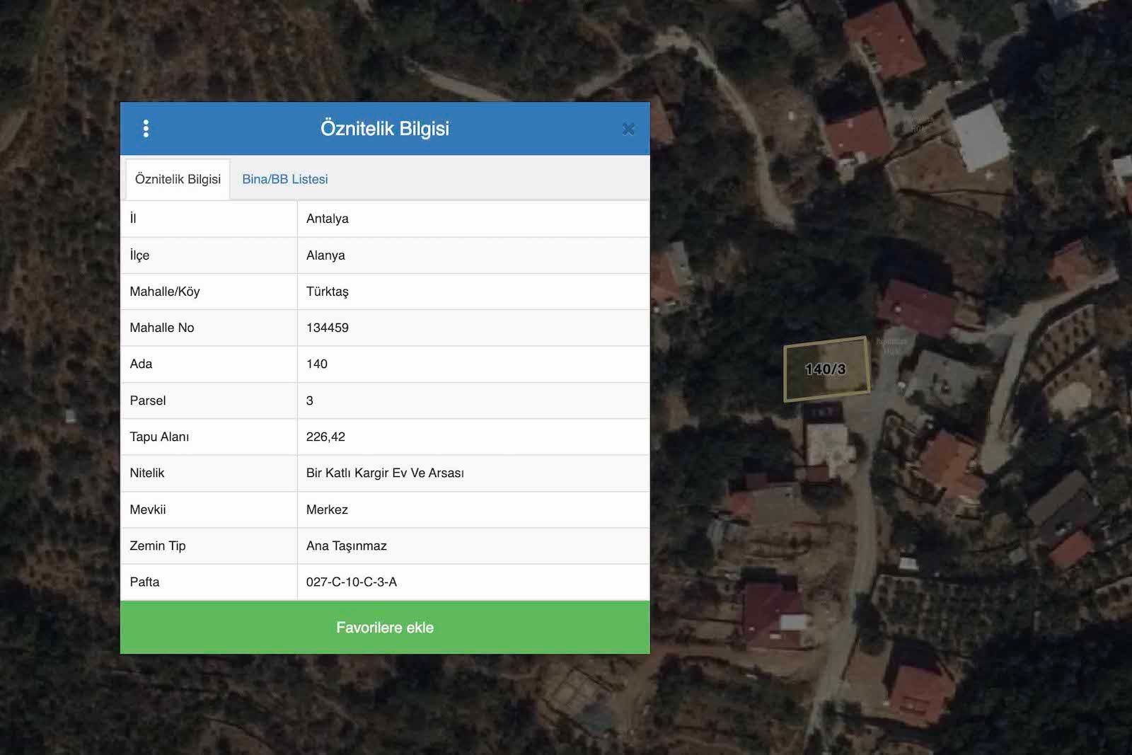Select the Öznitelik Bilgisi tab

pyautogui.click(x=178, y=179)
